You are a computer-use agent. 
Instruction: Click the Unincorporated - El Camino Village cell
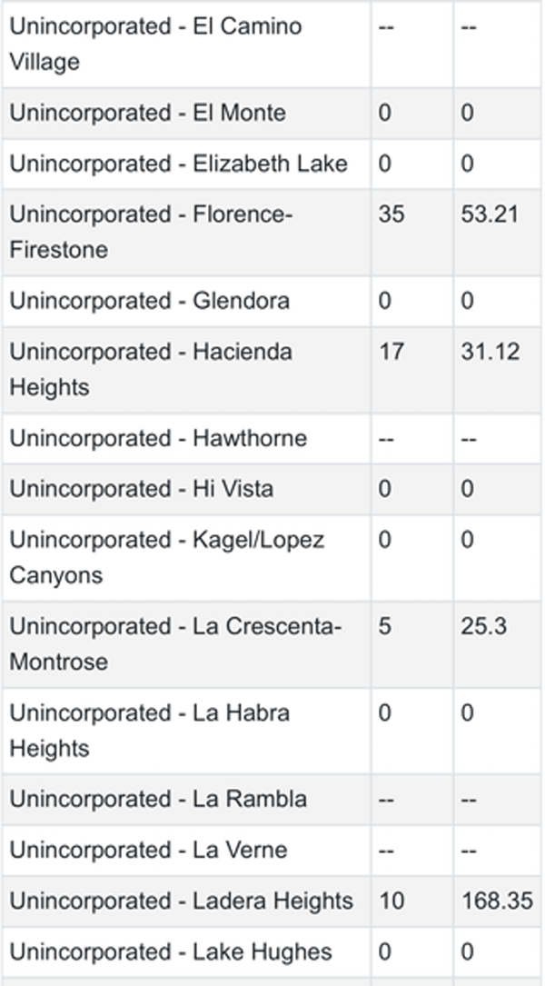[x=154, y=44]
